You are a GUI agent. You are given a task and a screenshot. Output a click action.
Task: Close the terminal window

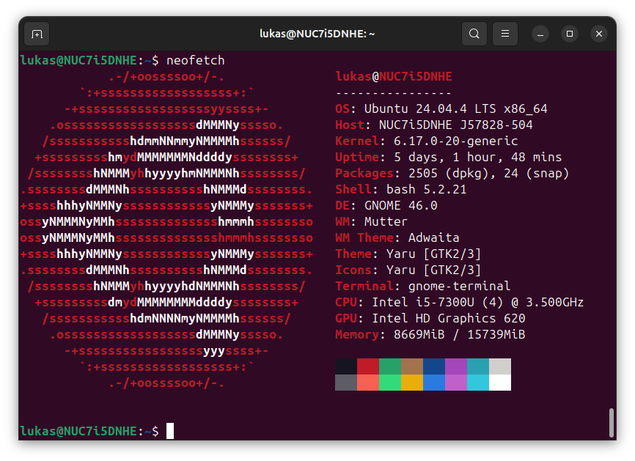click(599, 34)
